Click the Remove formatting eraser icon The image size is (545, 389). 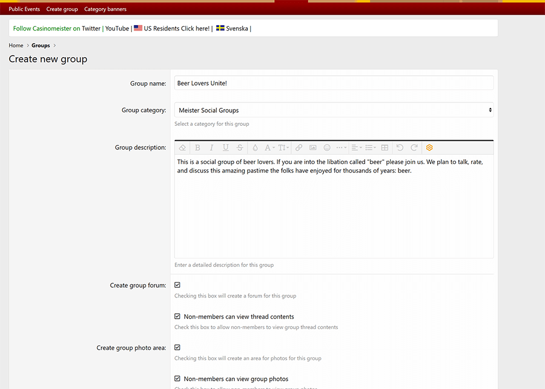click(x=183, y=148)
